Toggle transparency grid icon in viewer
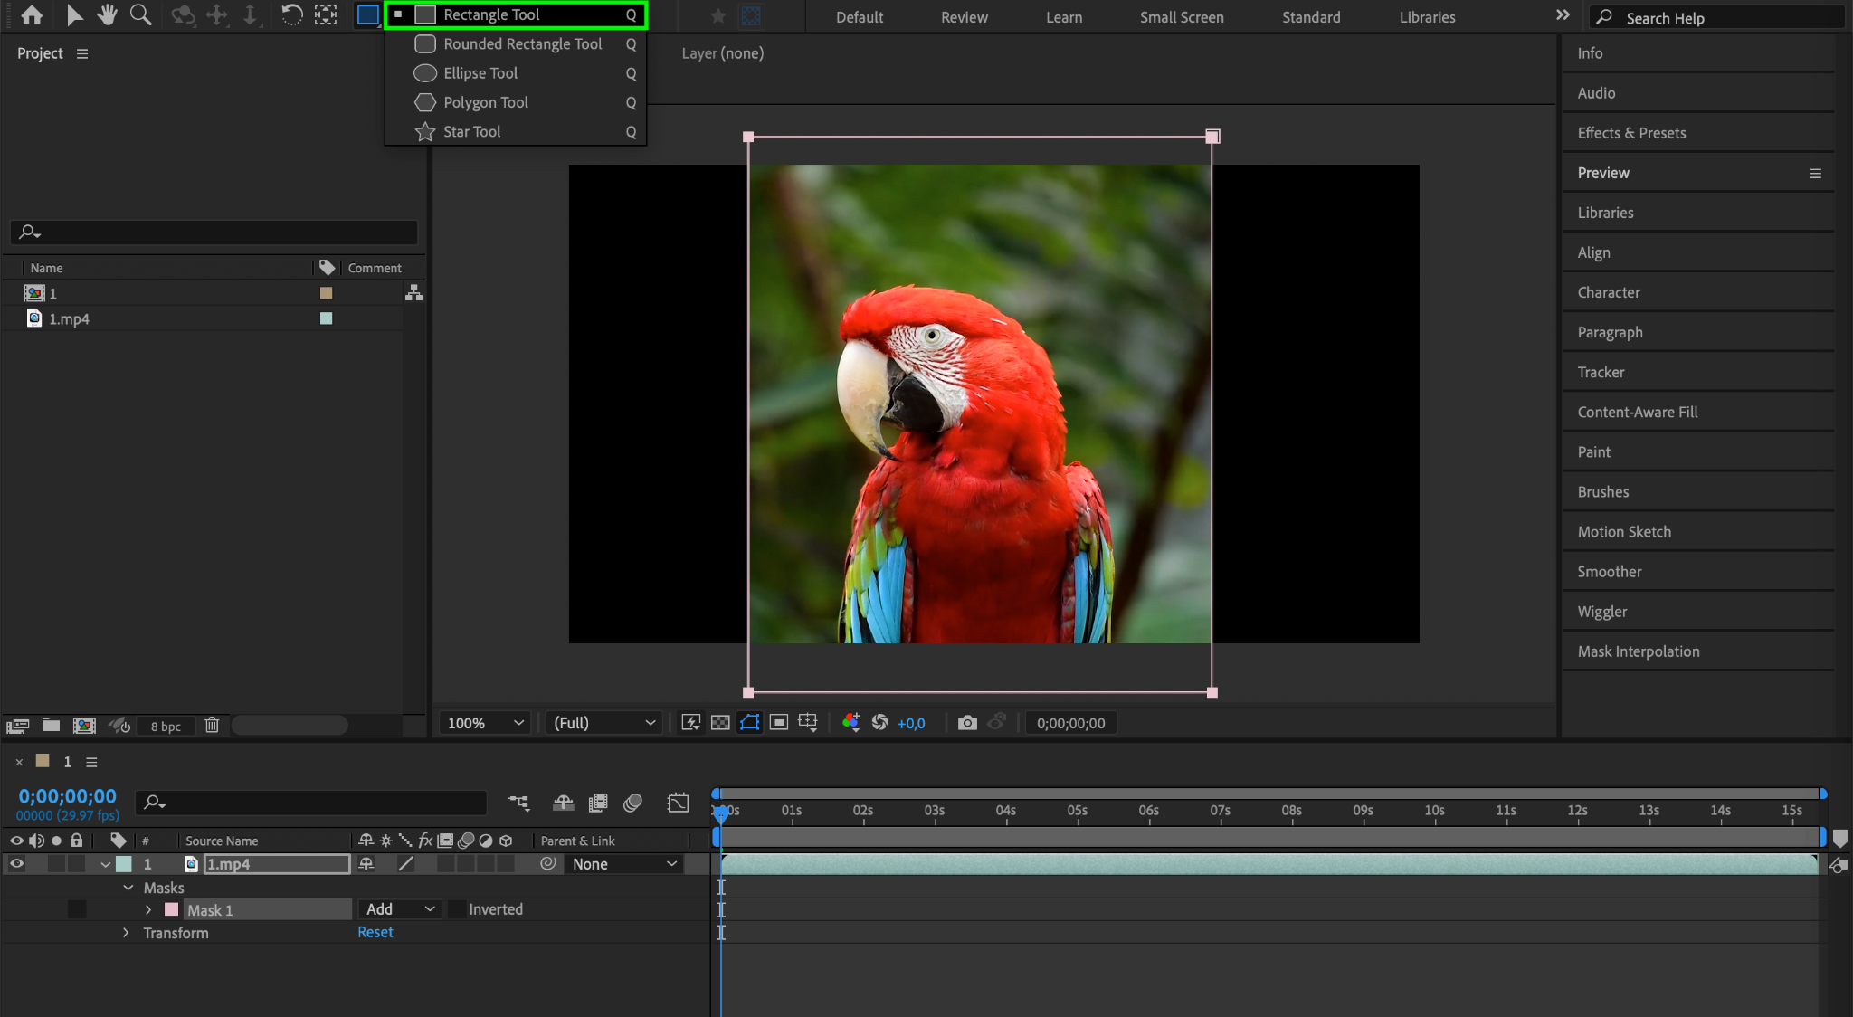1853x1017 pixels. pyautogui.click(x=720, y=722)
